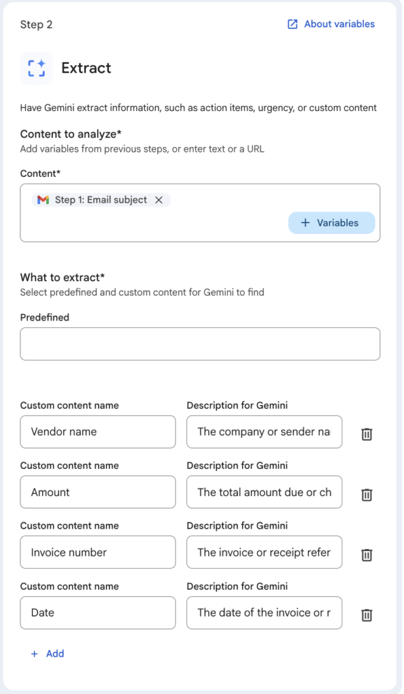Screen dimensions: 404x694
Task: Open the Variables picker
Action: (331, 222)
